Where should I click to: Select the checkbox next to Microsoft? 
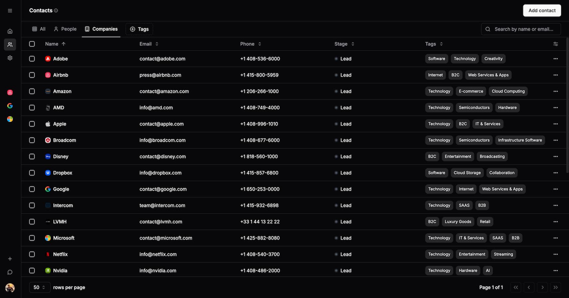tap(32, 238)
